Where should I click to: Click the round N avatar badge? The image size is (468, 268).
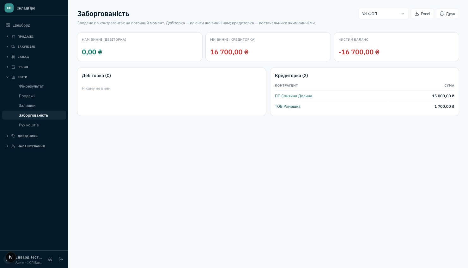pos(11,257)
